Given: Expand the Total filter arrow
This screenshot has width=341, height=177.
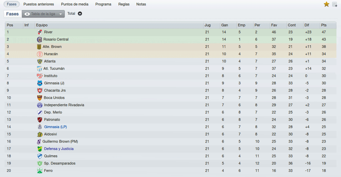Looking at the screenshot, I should 80,14.
